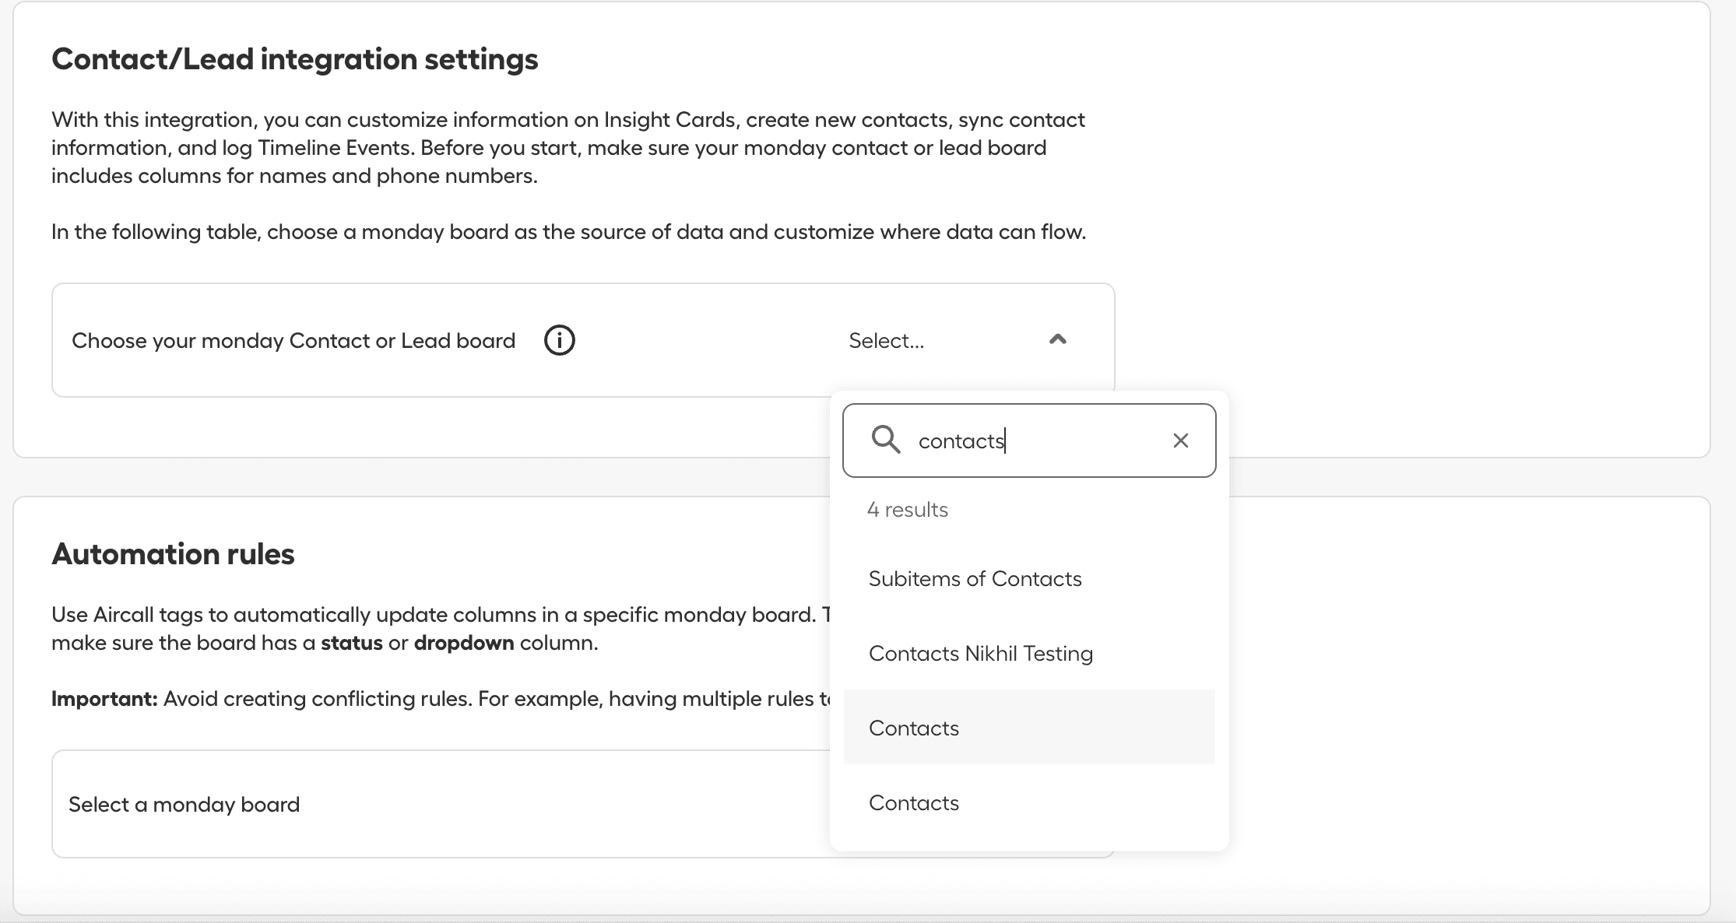Click the bold word 'status' in description
Screen dimensions: 1736x923
point(351,643)
